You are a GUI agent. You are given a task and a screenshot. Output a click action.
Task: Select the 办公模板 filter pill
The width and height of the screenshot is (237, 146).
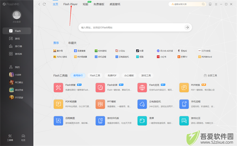(x=129, y=76)
